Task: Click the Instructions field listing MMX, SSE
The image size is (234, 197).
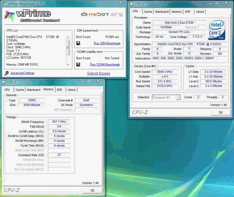Action: click(189, 58)
